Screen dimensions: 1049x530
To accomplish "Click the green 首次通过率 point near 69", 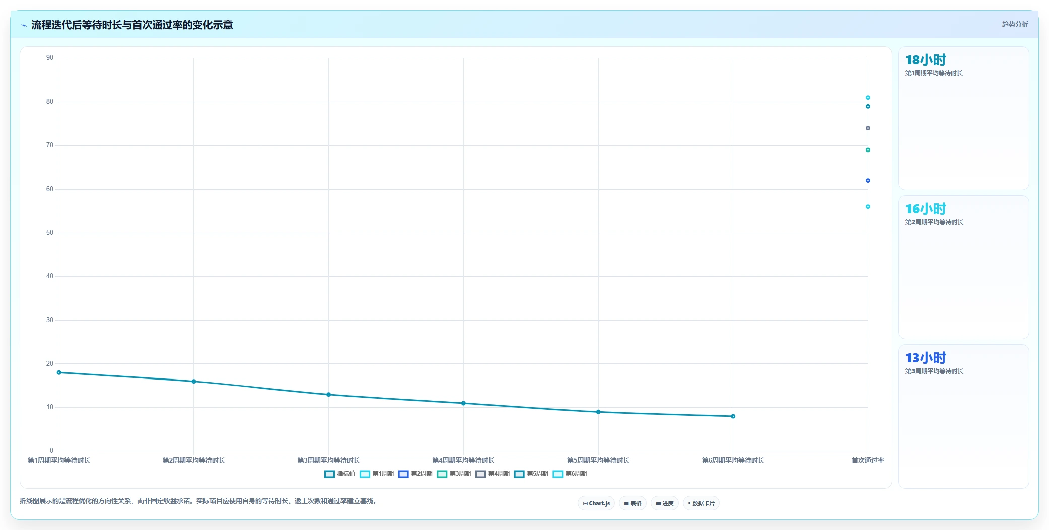I will tap(868, 150).
